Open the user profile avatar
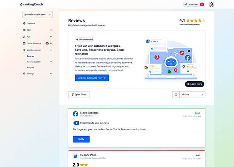This screenshot has width=234, height=167. (211, 5)
